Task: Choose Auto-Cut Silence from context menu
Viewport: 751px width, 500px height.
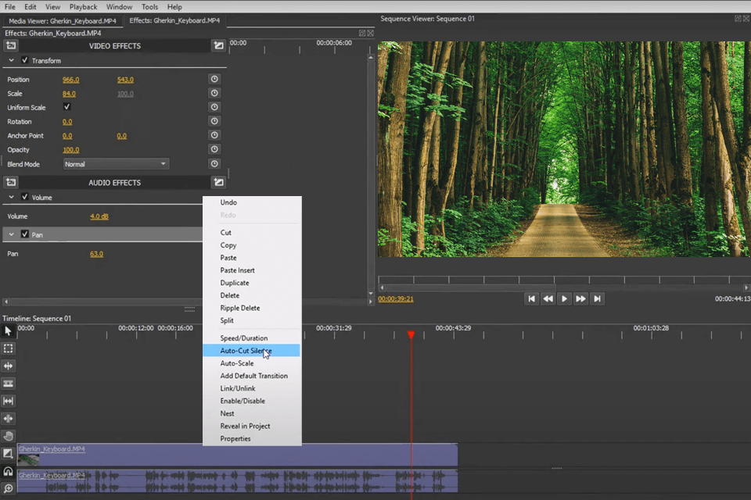Action: point(251,351)
